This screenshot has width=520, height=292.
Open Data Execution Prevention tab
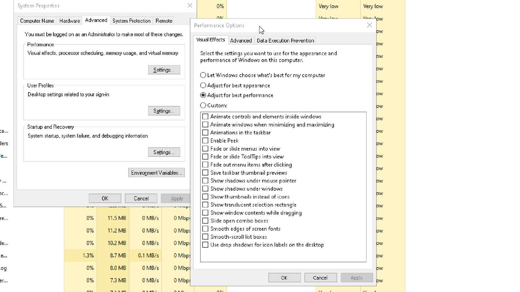tap(285, 41)
